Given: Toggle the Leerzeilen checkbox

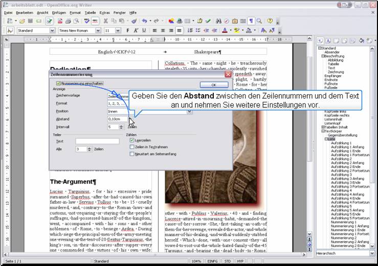Looking at the screenshot, I should click(132, 140).
